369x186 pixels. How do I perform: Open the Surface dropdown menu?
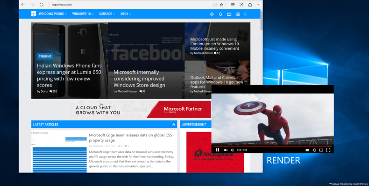click(x=106, y=14)
